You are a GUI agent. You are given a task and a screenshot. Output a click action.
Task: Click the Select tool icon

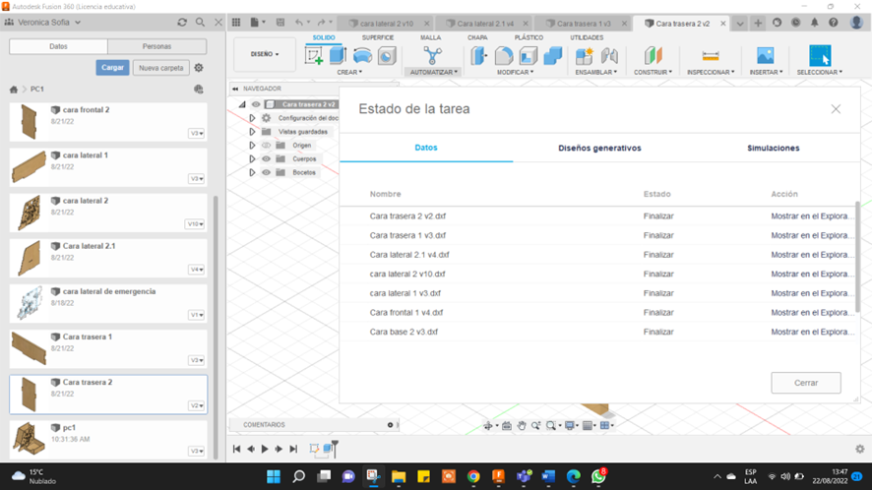click(820, 56)
